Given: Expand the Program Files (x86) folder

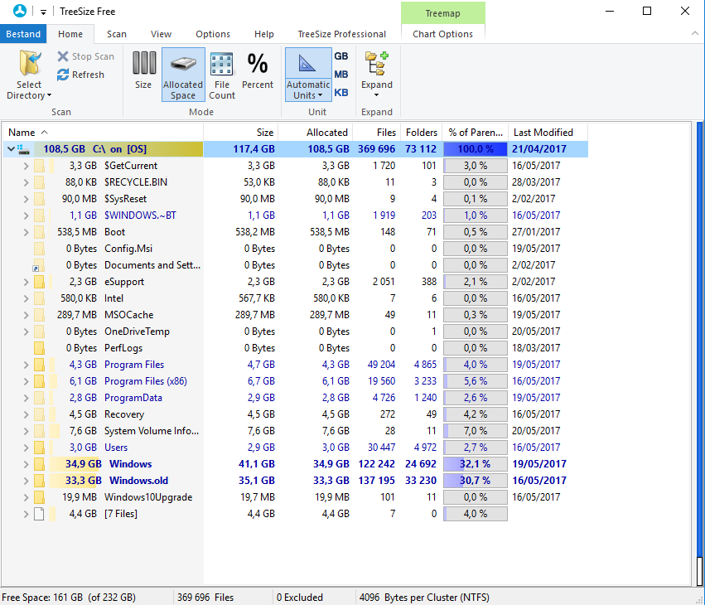Looking at the screenshot, I should tap(26, 381).
